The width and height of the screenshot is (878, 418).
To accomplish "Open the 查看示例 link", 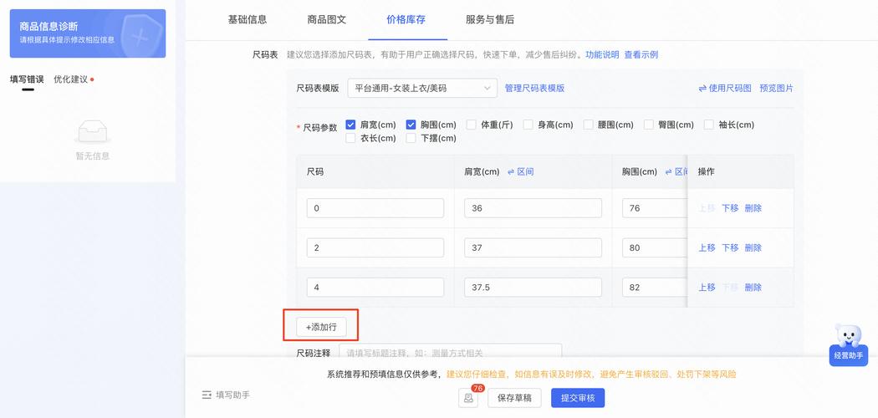I will tap(641, 55).
